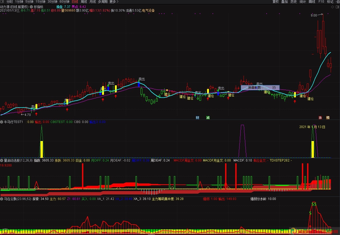Switch to the 日线 daily period tab
The width and height of the screenshot is (340, 235).
coord(75,2)
